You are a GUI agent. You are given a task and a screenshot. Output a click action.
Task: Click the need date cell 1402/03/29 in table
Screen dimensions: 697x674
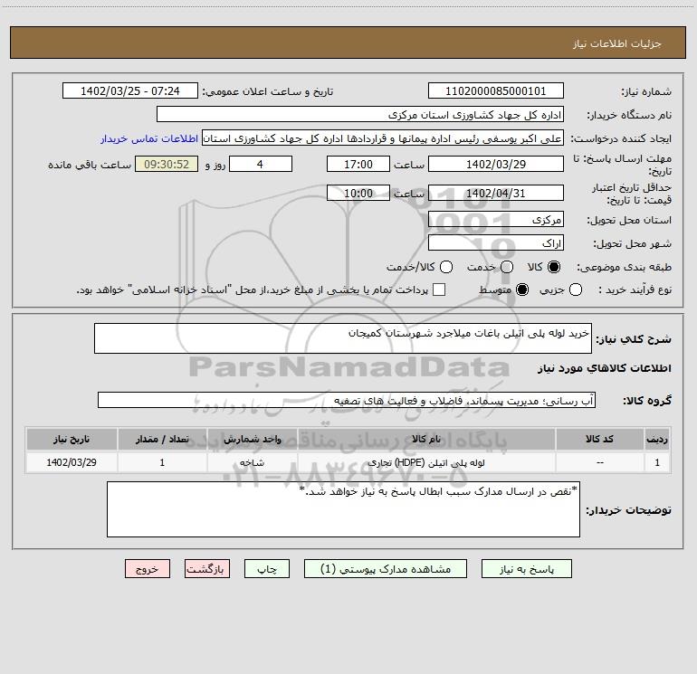(72, 462)
